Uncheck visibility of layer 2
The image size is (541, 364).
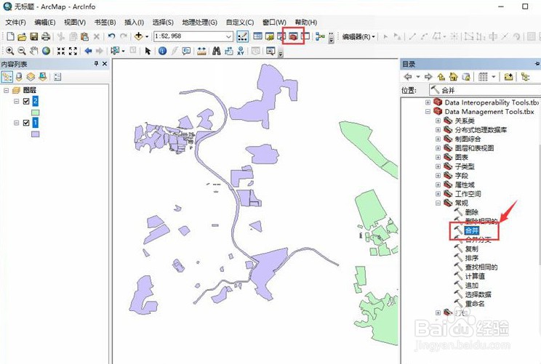26,101
